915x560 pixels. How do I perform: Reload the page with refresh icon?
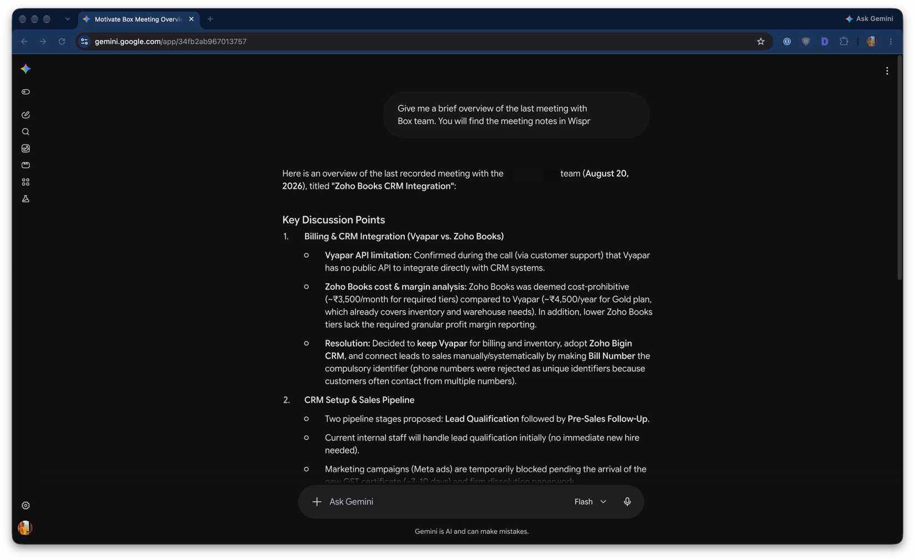[x=62, y=42]
